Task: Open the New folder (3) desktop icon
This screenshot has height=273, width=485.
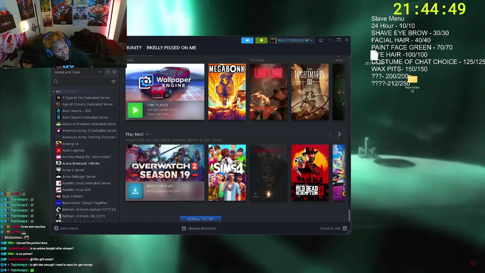Action: tap(413, 83)
